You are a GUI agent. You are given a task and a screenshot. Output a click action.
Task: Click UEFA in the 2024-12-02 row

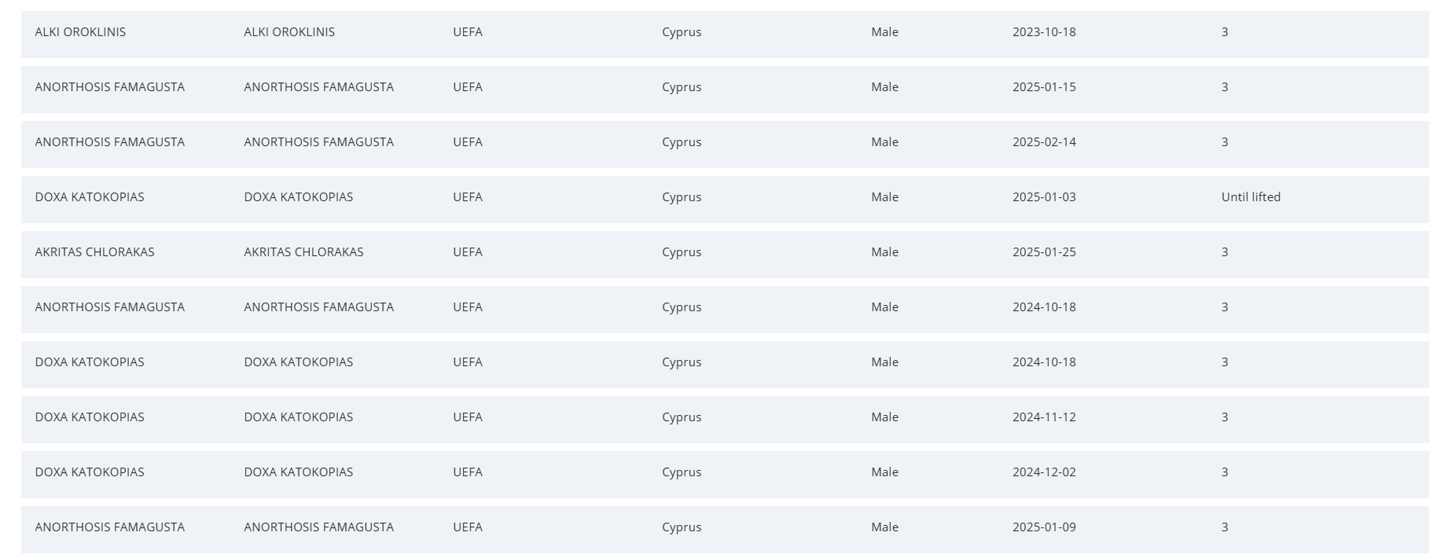pyautogui.click(x=468, y=472)
